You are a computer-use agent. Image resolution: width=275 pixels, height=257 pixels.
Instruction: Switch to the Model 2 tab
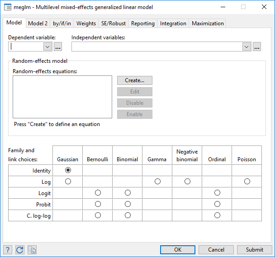tap(38, 23)
